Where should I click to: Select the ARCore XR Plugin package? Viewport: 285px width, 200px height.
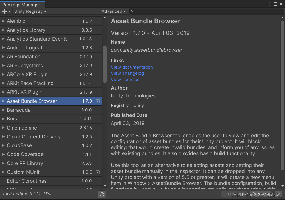pos(51,74)
